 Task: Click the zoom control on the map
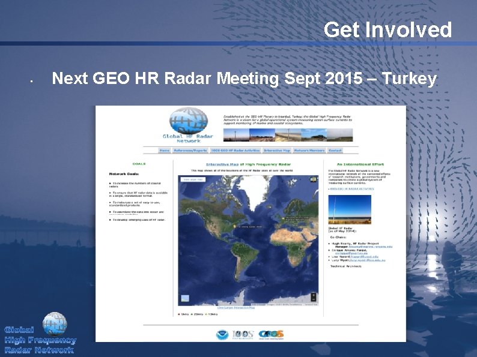(x=314, y=297)
